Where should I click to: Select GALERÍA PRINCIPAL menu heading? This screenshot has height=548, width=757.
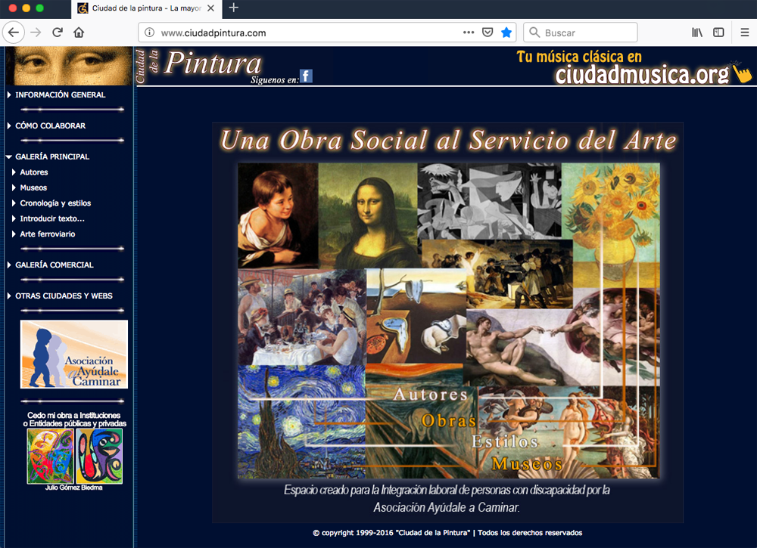(52, 156)
